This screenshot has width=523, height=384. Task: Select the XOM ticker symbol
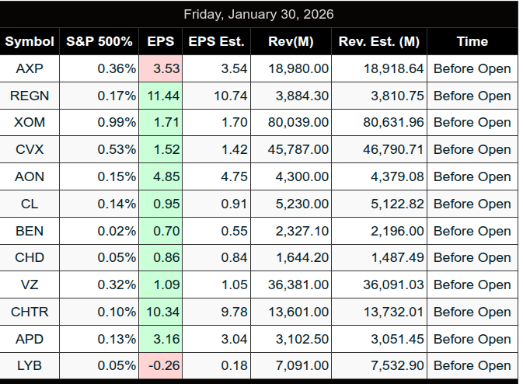tap(30, 123)
